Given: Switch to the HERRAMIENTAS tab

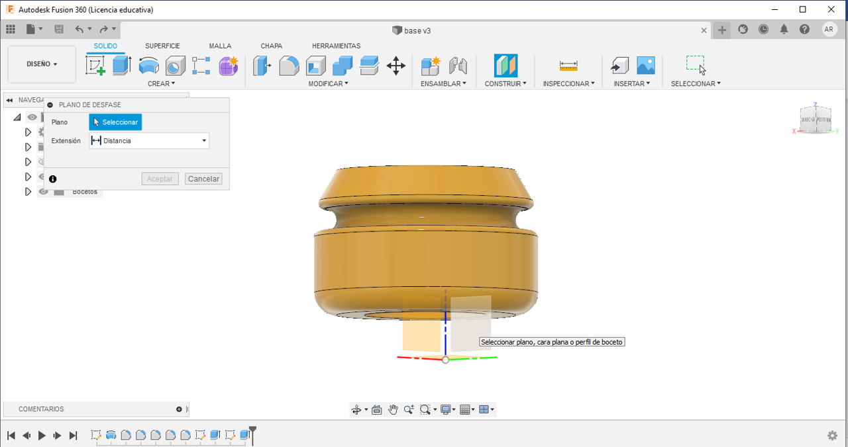Looking at the screenshot, I should (337, 46).
